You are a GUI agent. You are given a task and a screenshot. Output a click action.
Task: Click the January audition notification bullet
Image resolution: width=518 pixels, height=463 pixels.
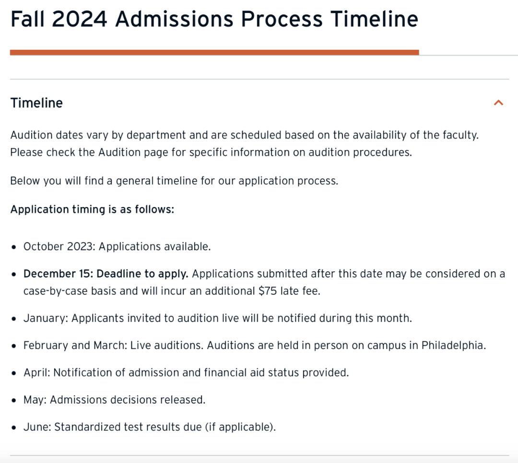click(217, 318)
